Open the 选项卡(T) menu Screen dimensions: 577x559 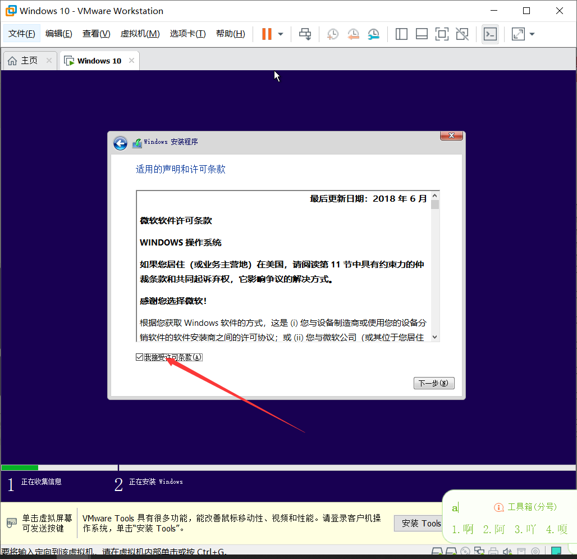pyautogui.click(x=187, y=34)
